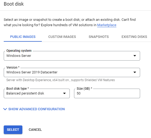Click the blue Select button

[13, 130]
